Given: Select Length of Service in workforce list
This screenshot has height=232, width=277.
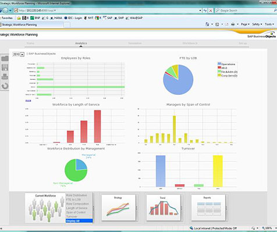Looking at the screenshot, I should tap(77, 208).
